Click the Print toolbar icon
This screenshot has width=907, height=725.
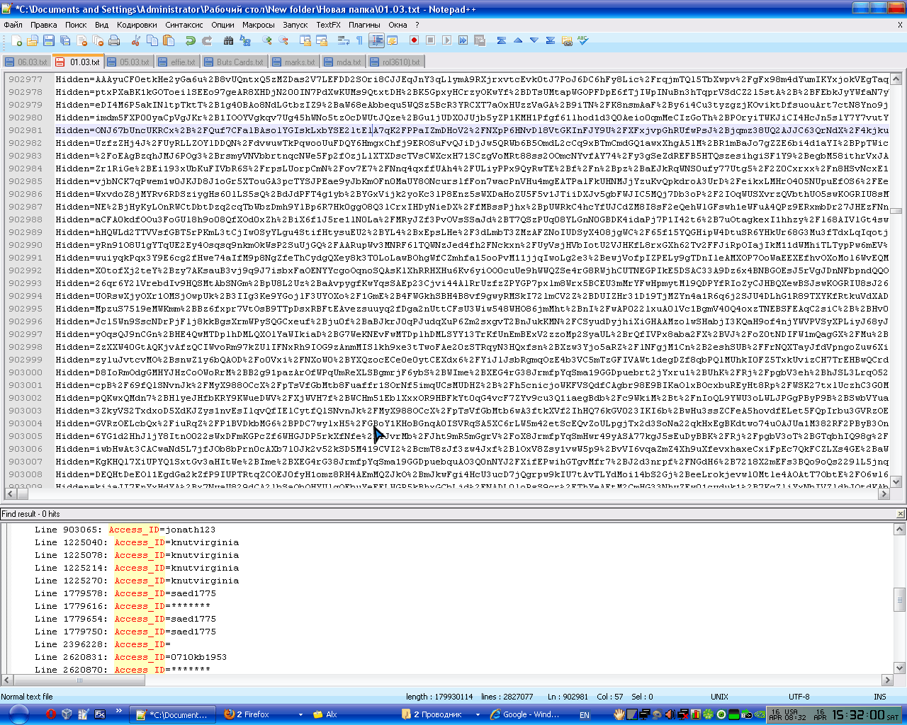pyautogui.click(x=114, y=40)
